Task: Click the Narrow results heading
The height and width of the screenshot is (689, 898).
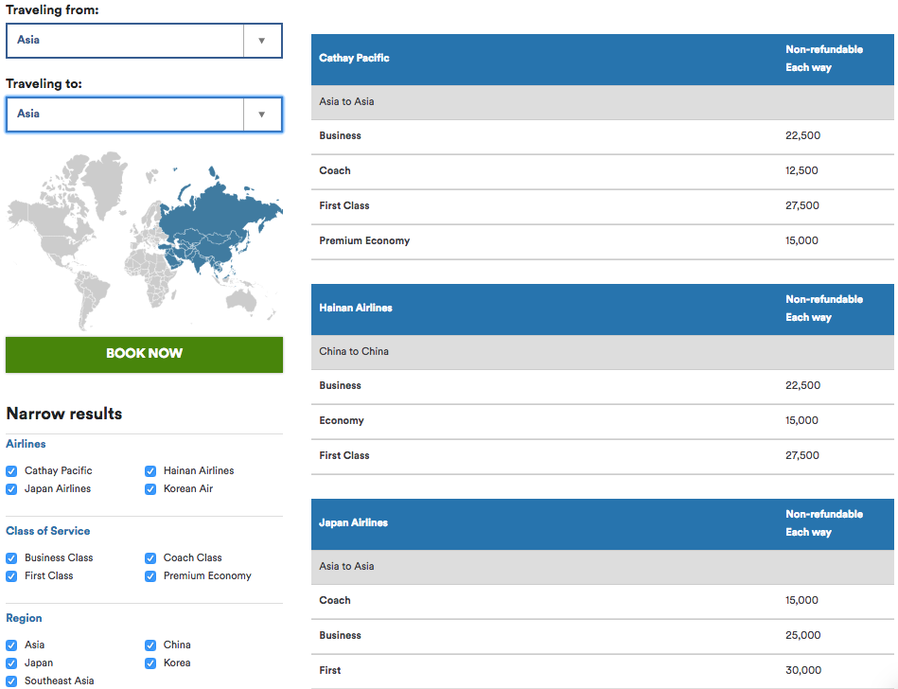Action: click(64, 414)
